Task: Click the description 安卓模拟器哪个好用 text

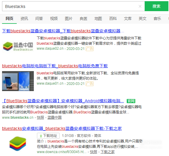Action: [x=72, y=110]
